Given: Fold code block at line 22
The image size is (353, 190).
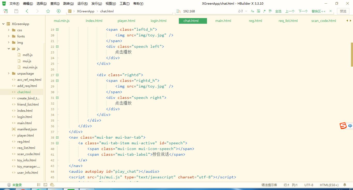Looking at the screenshot, I should (57, 46).
